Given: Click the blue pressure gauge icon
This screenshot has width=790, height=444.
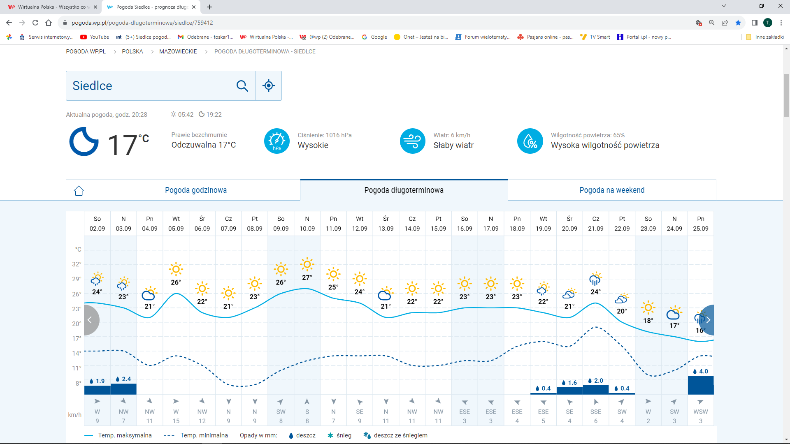Looking at the screenshot, I should [x=276, y=141].
